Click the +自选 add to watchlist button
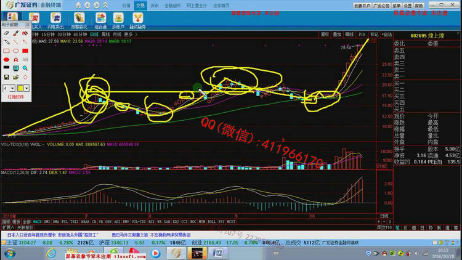 387,35
